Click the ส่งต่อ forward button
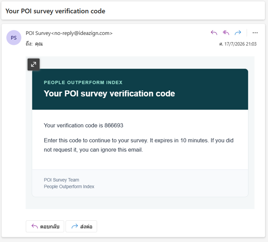This screenshot has width=268, height=242. [82, 226]
